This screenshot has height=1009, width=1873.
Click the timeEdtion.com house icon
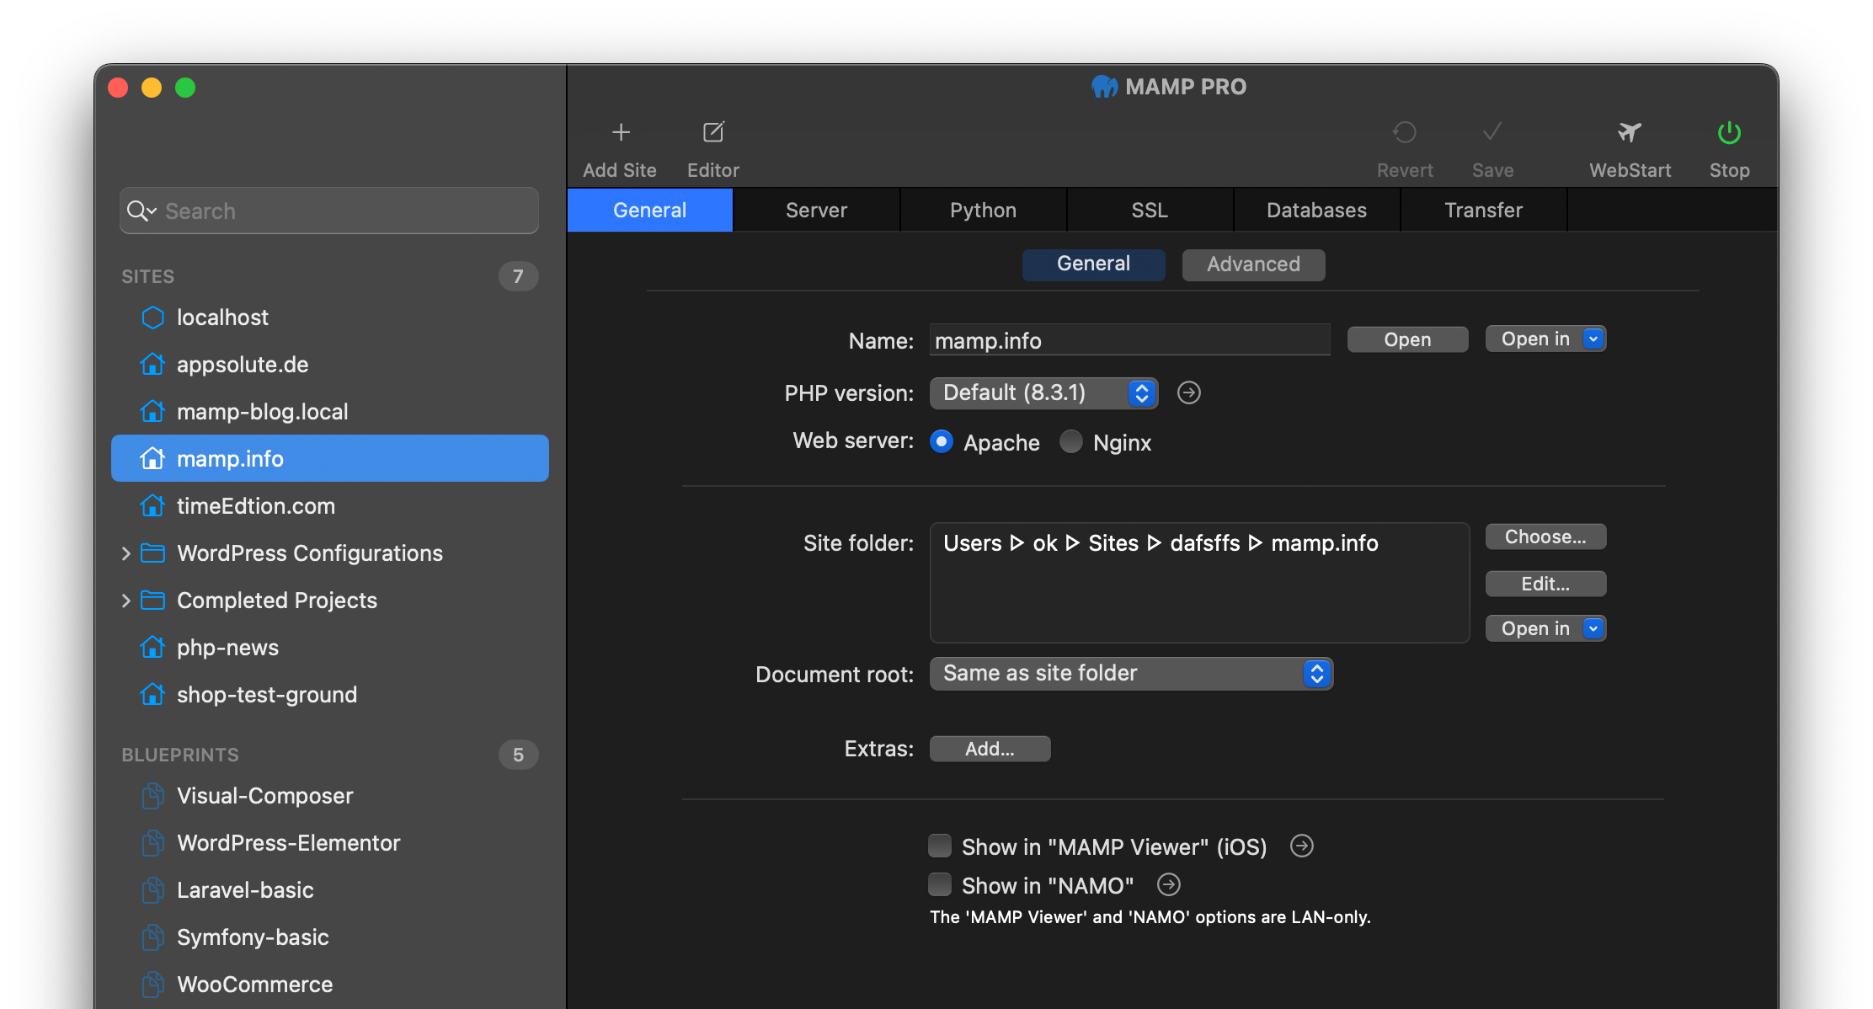pos(152,506)
